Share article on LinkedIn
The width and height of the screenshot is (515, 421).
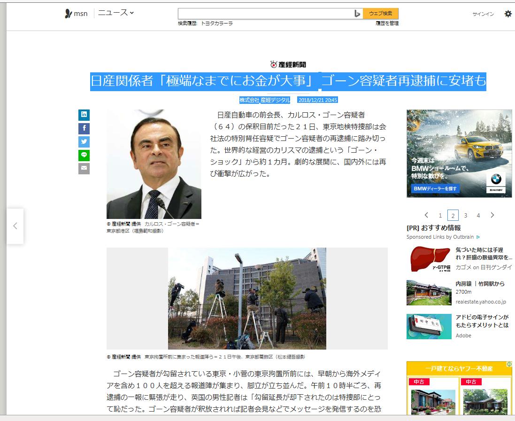[x=84, y=115]
